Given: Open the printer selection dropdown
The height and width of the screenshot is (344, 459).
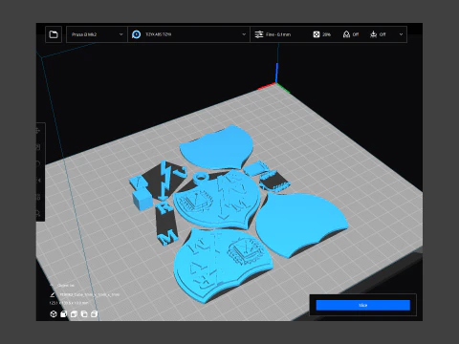Looking at the screenshot, I should click(97, 34).
